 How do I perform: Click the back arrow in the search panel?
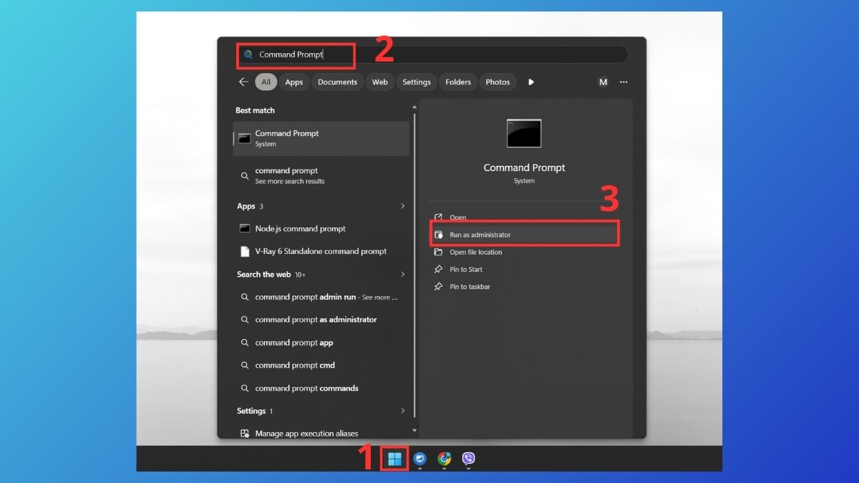[x=243, y=82]
